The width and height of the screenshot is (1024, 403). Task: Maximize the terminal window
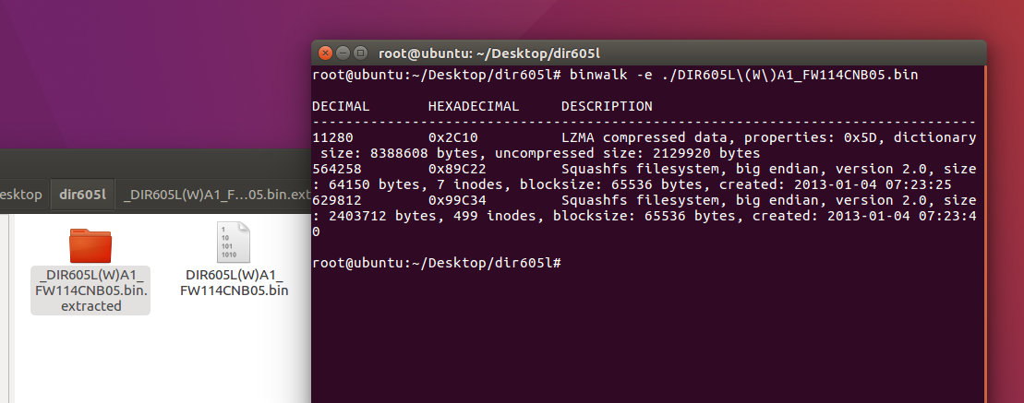[360, 53]
